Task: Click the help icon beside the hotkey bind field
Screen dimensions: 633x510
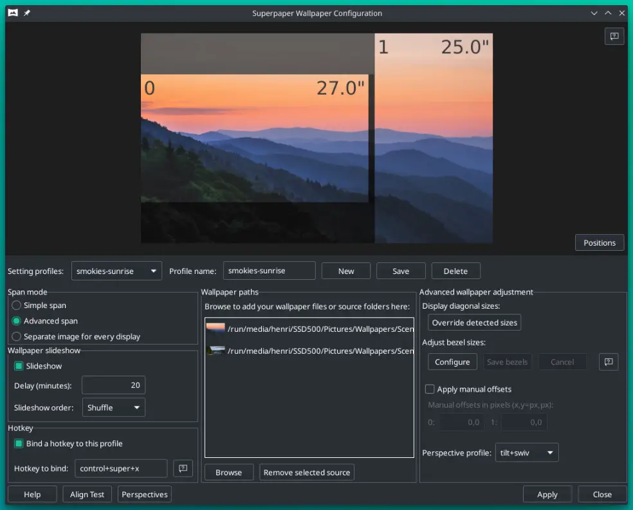Action: tap(183, 468)
